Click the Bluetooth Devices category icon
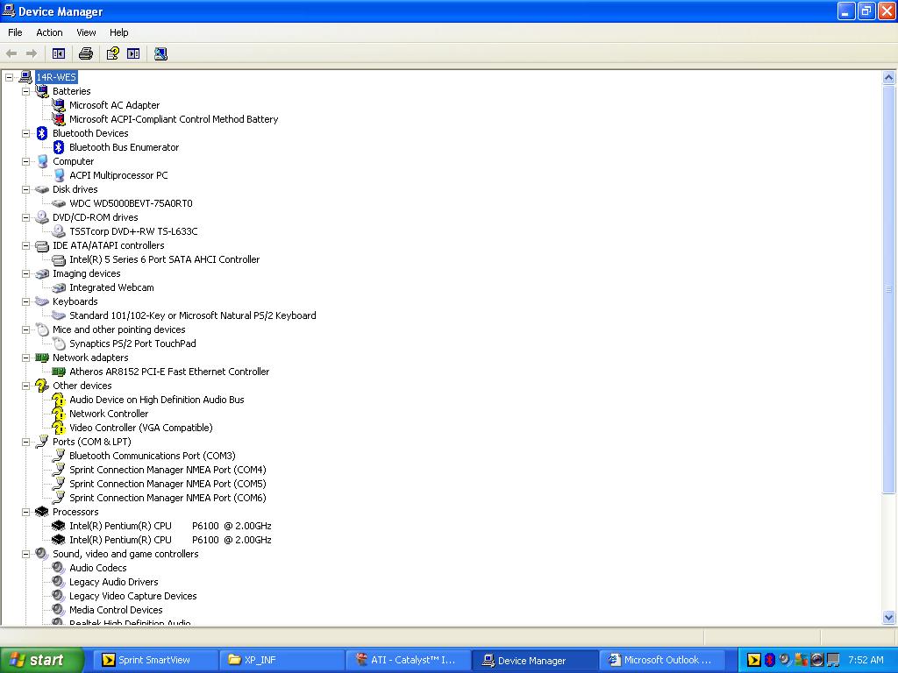 click(x=42, y=133)
